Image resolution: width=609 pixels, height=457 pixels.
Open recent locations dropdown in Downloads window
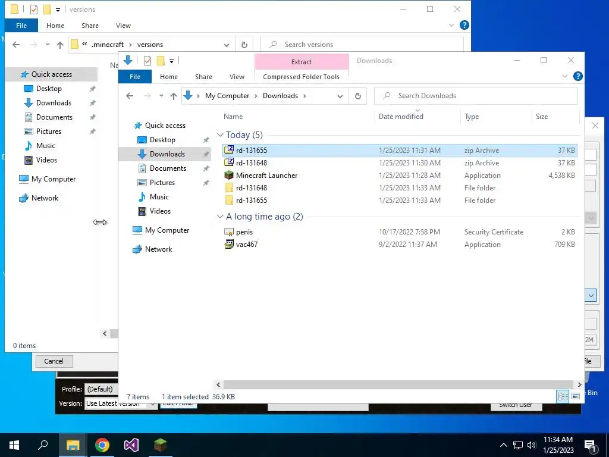click(x=161, y=96)
